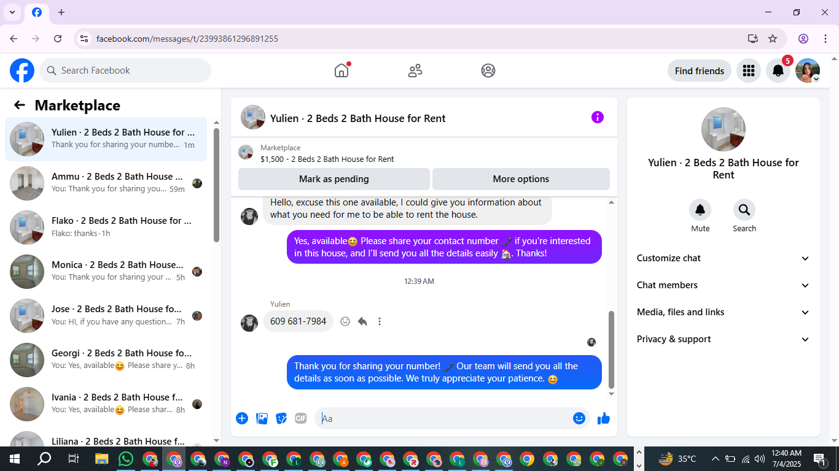React to the 609 681-7984 message

345,321
